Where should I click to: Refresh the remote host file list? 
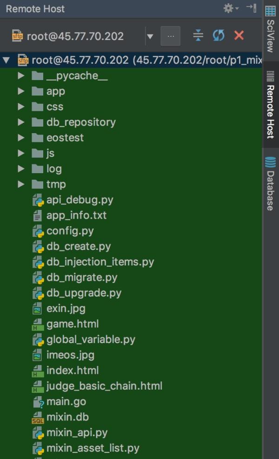219,35
